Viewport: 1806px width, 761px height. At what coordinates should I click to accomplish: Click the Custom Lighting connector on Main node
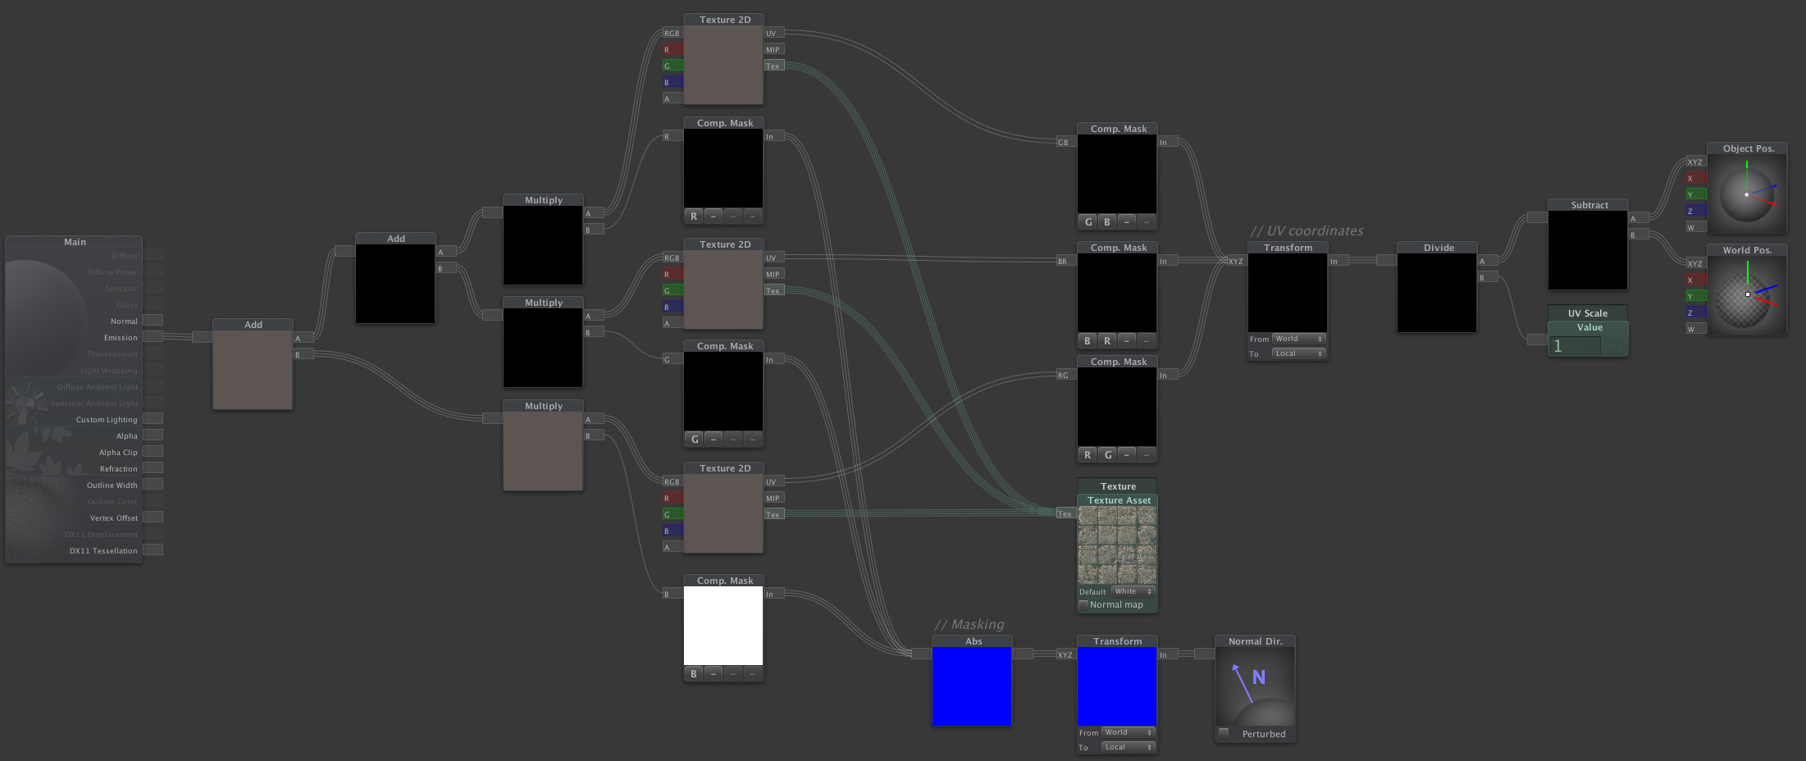[153, 419]
